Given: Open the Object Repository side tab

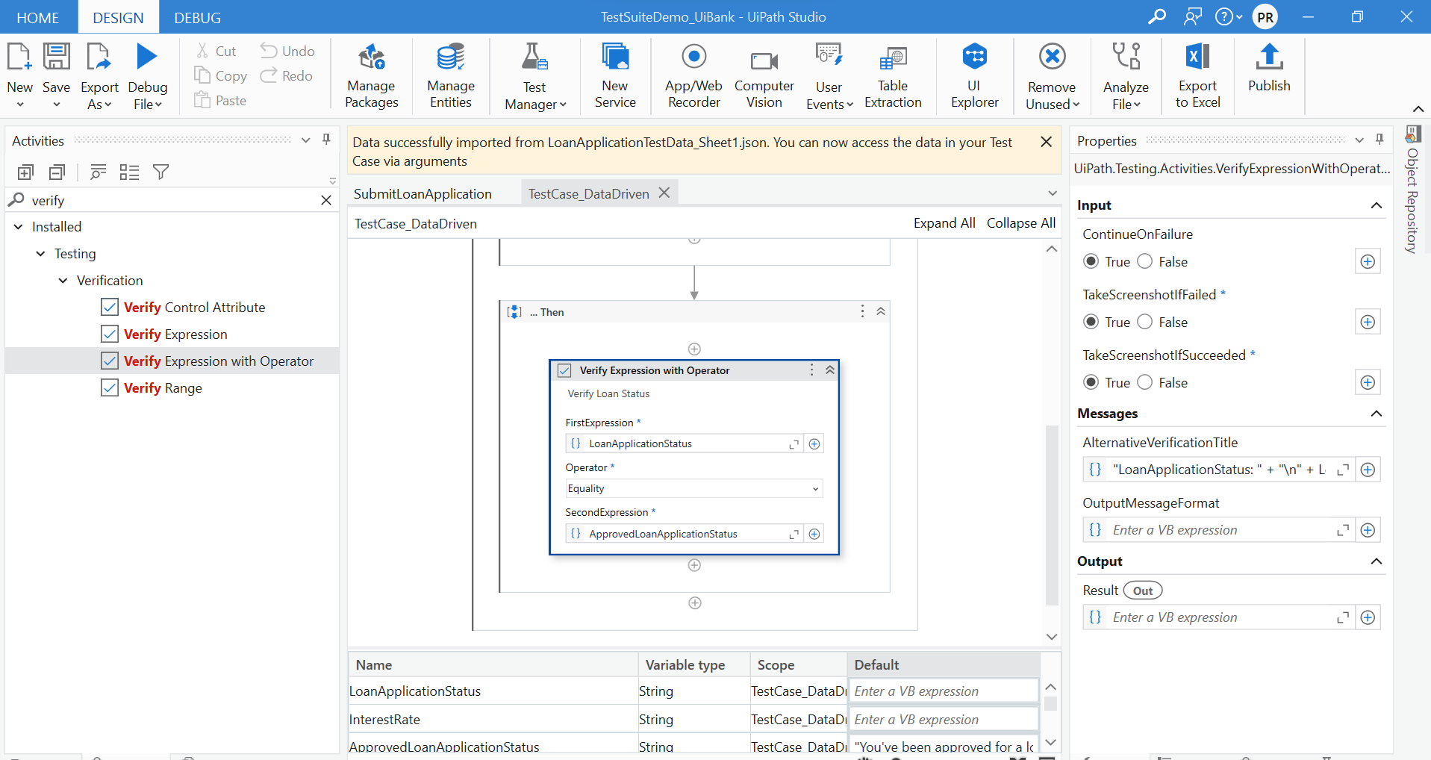Looking at the screenshot, I should coord(1412,191).
